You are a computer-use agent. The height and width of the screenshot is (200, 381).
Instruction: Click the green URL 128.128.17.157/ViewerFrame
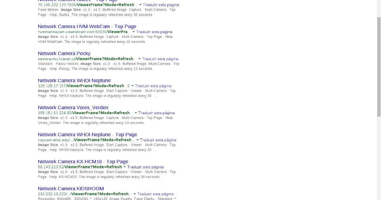(84, 86)
